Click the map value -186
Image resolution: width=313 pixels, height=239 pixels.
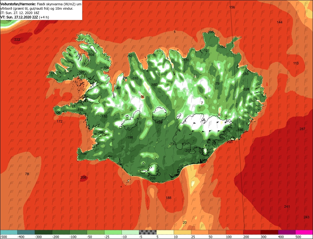point(240,130)
